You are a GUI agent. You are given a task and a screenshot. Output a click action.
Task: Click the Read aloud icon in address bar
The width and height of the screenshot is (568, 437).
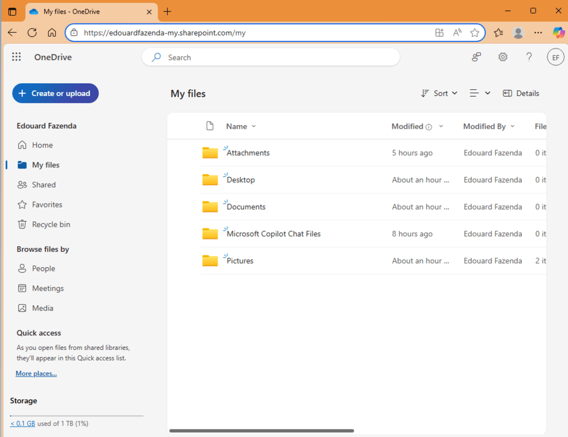pyautogui.click(x=457, y=33)
